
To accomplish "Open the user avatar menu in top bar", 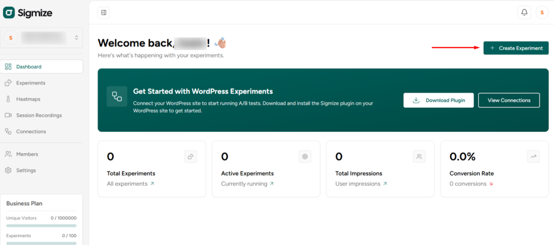I will tap(542, 12).
